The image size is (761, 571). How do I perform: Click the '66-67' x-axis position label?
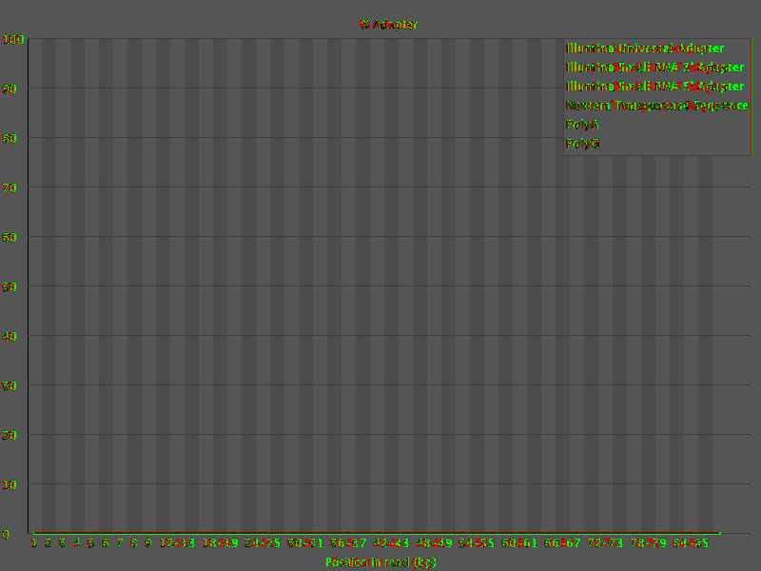[x=562, y=542]
